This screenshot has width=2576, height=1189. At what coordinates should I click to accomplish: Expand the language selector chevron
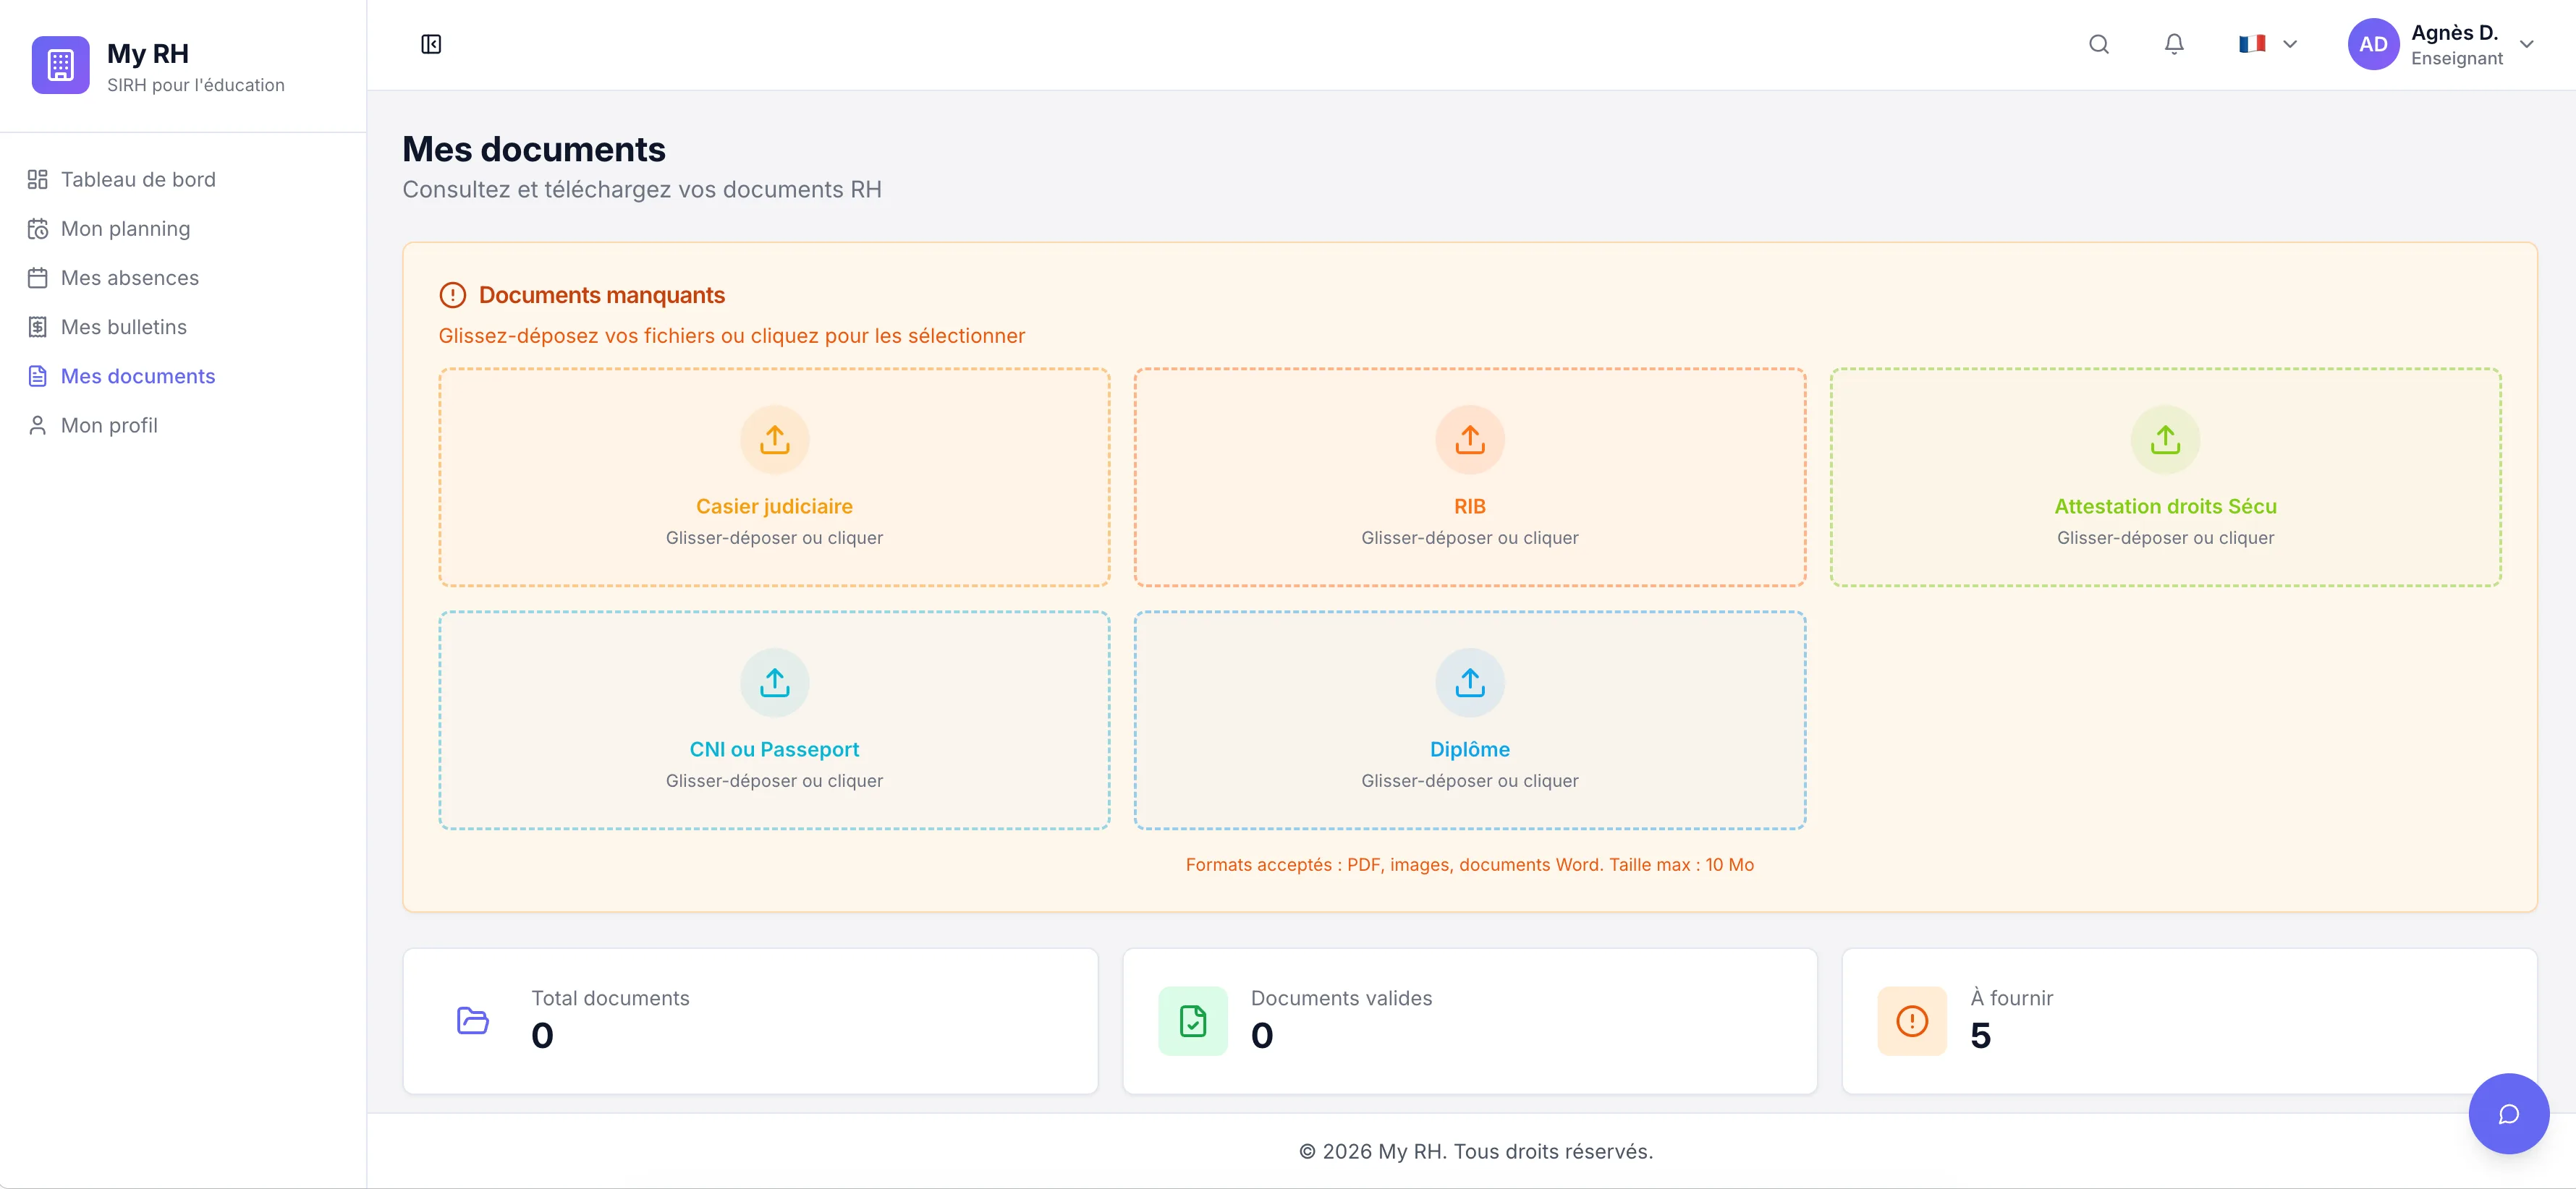point(2290,44)
